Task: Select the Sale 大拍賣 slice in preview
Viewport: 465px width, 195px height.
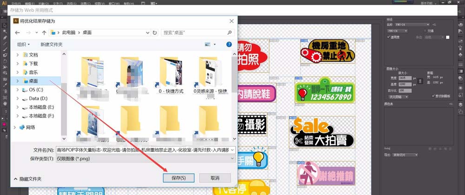Action: tap(322, 132)
